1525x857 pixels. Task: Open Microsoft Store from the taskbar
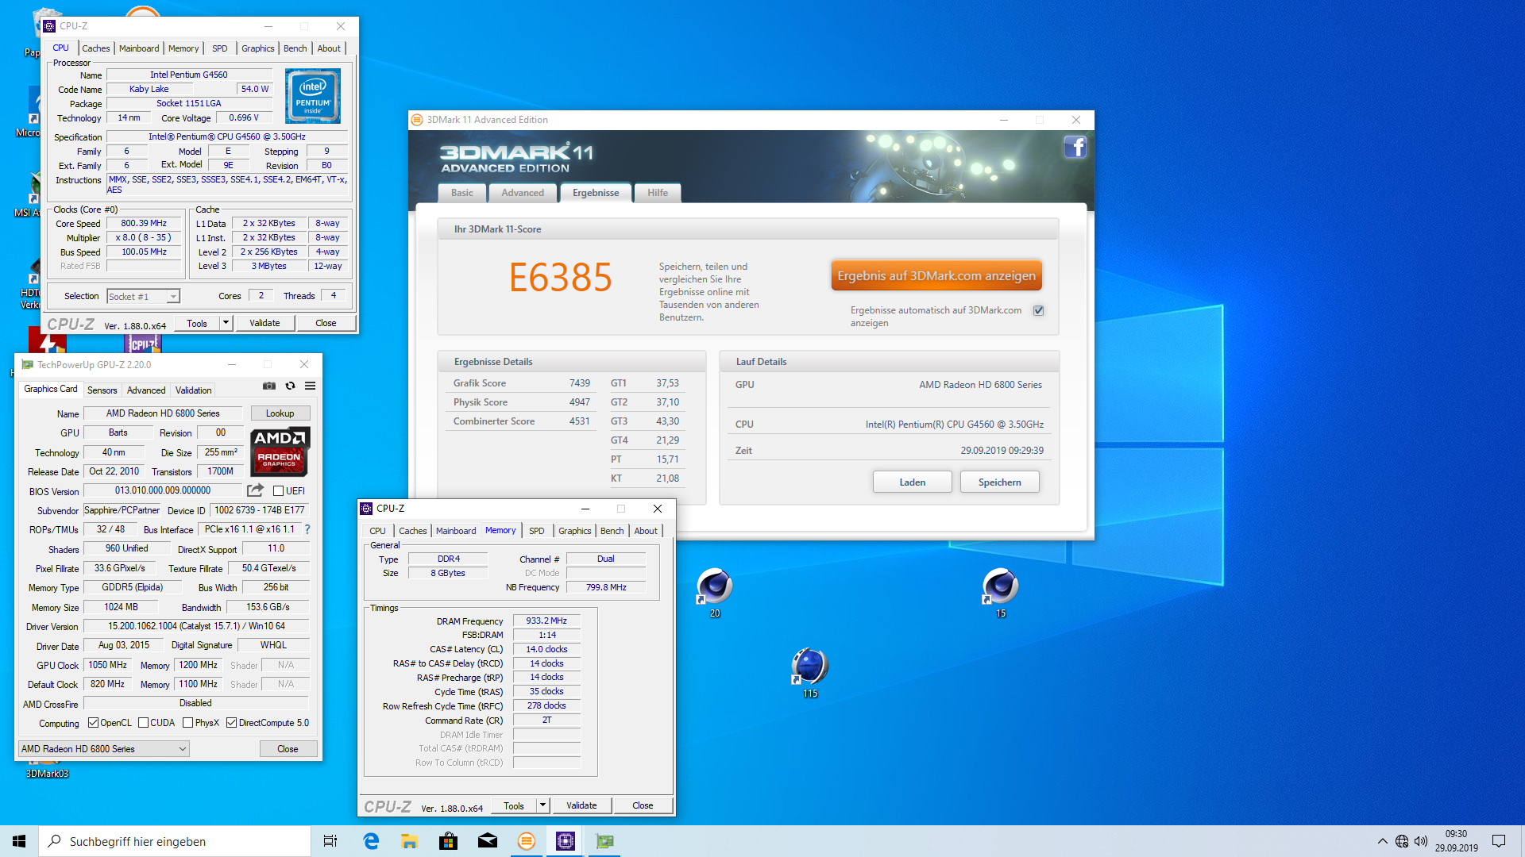[448, 841]
